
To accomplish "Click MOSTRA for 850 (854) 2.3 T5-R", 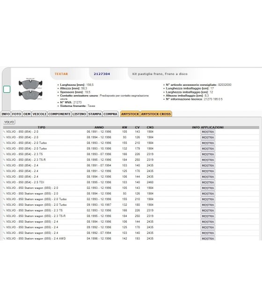I will click(208, 160).
